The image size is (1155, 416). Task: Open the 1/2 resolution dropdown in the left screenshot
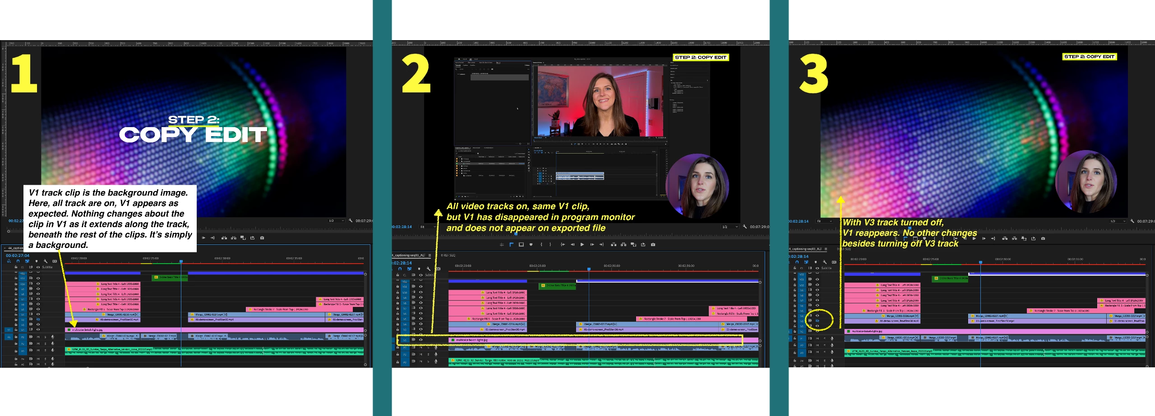(x=336, y=221)
